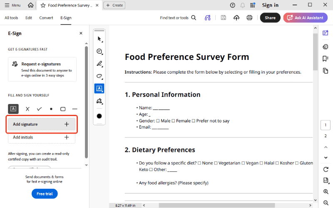Rotate the page view clockwise
The height and width of the screenshot is (208, 333).
326,169
